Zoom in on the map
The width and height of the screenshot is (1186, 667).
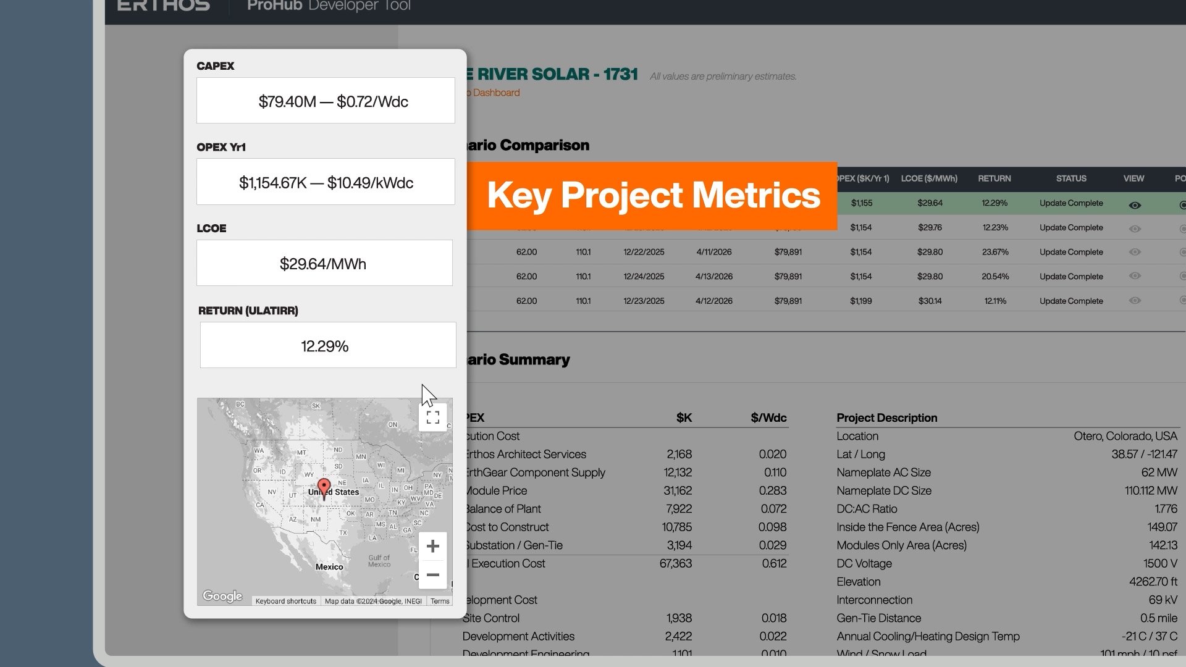432,546
